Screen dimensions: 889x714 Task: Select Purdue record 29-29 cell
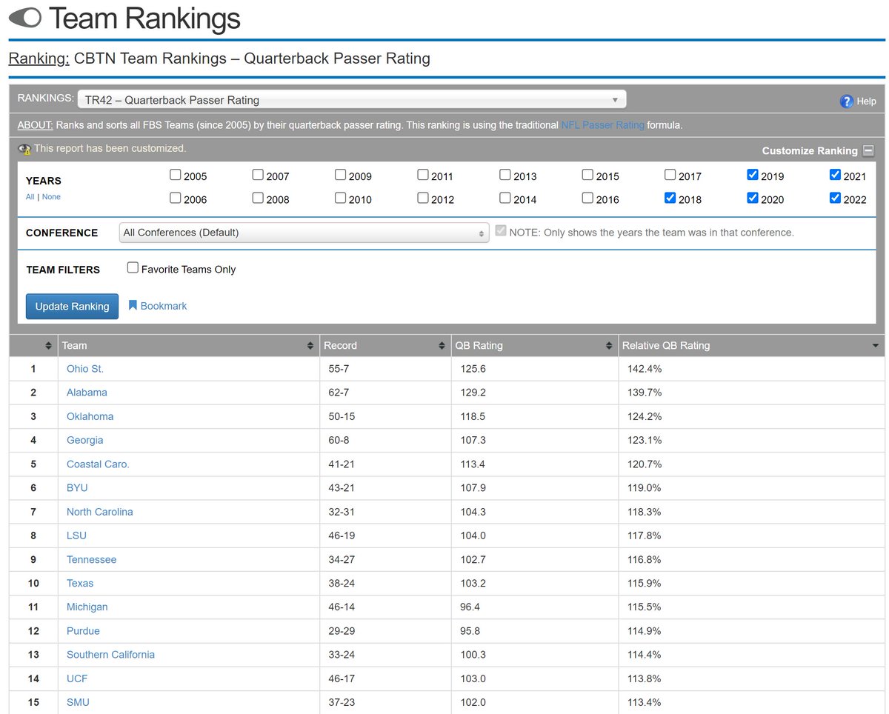385,630
